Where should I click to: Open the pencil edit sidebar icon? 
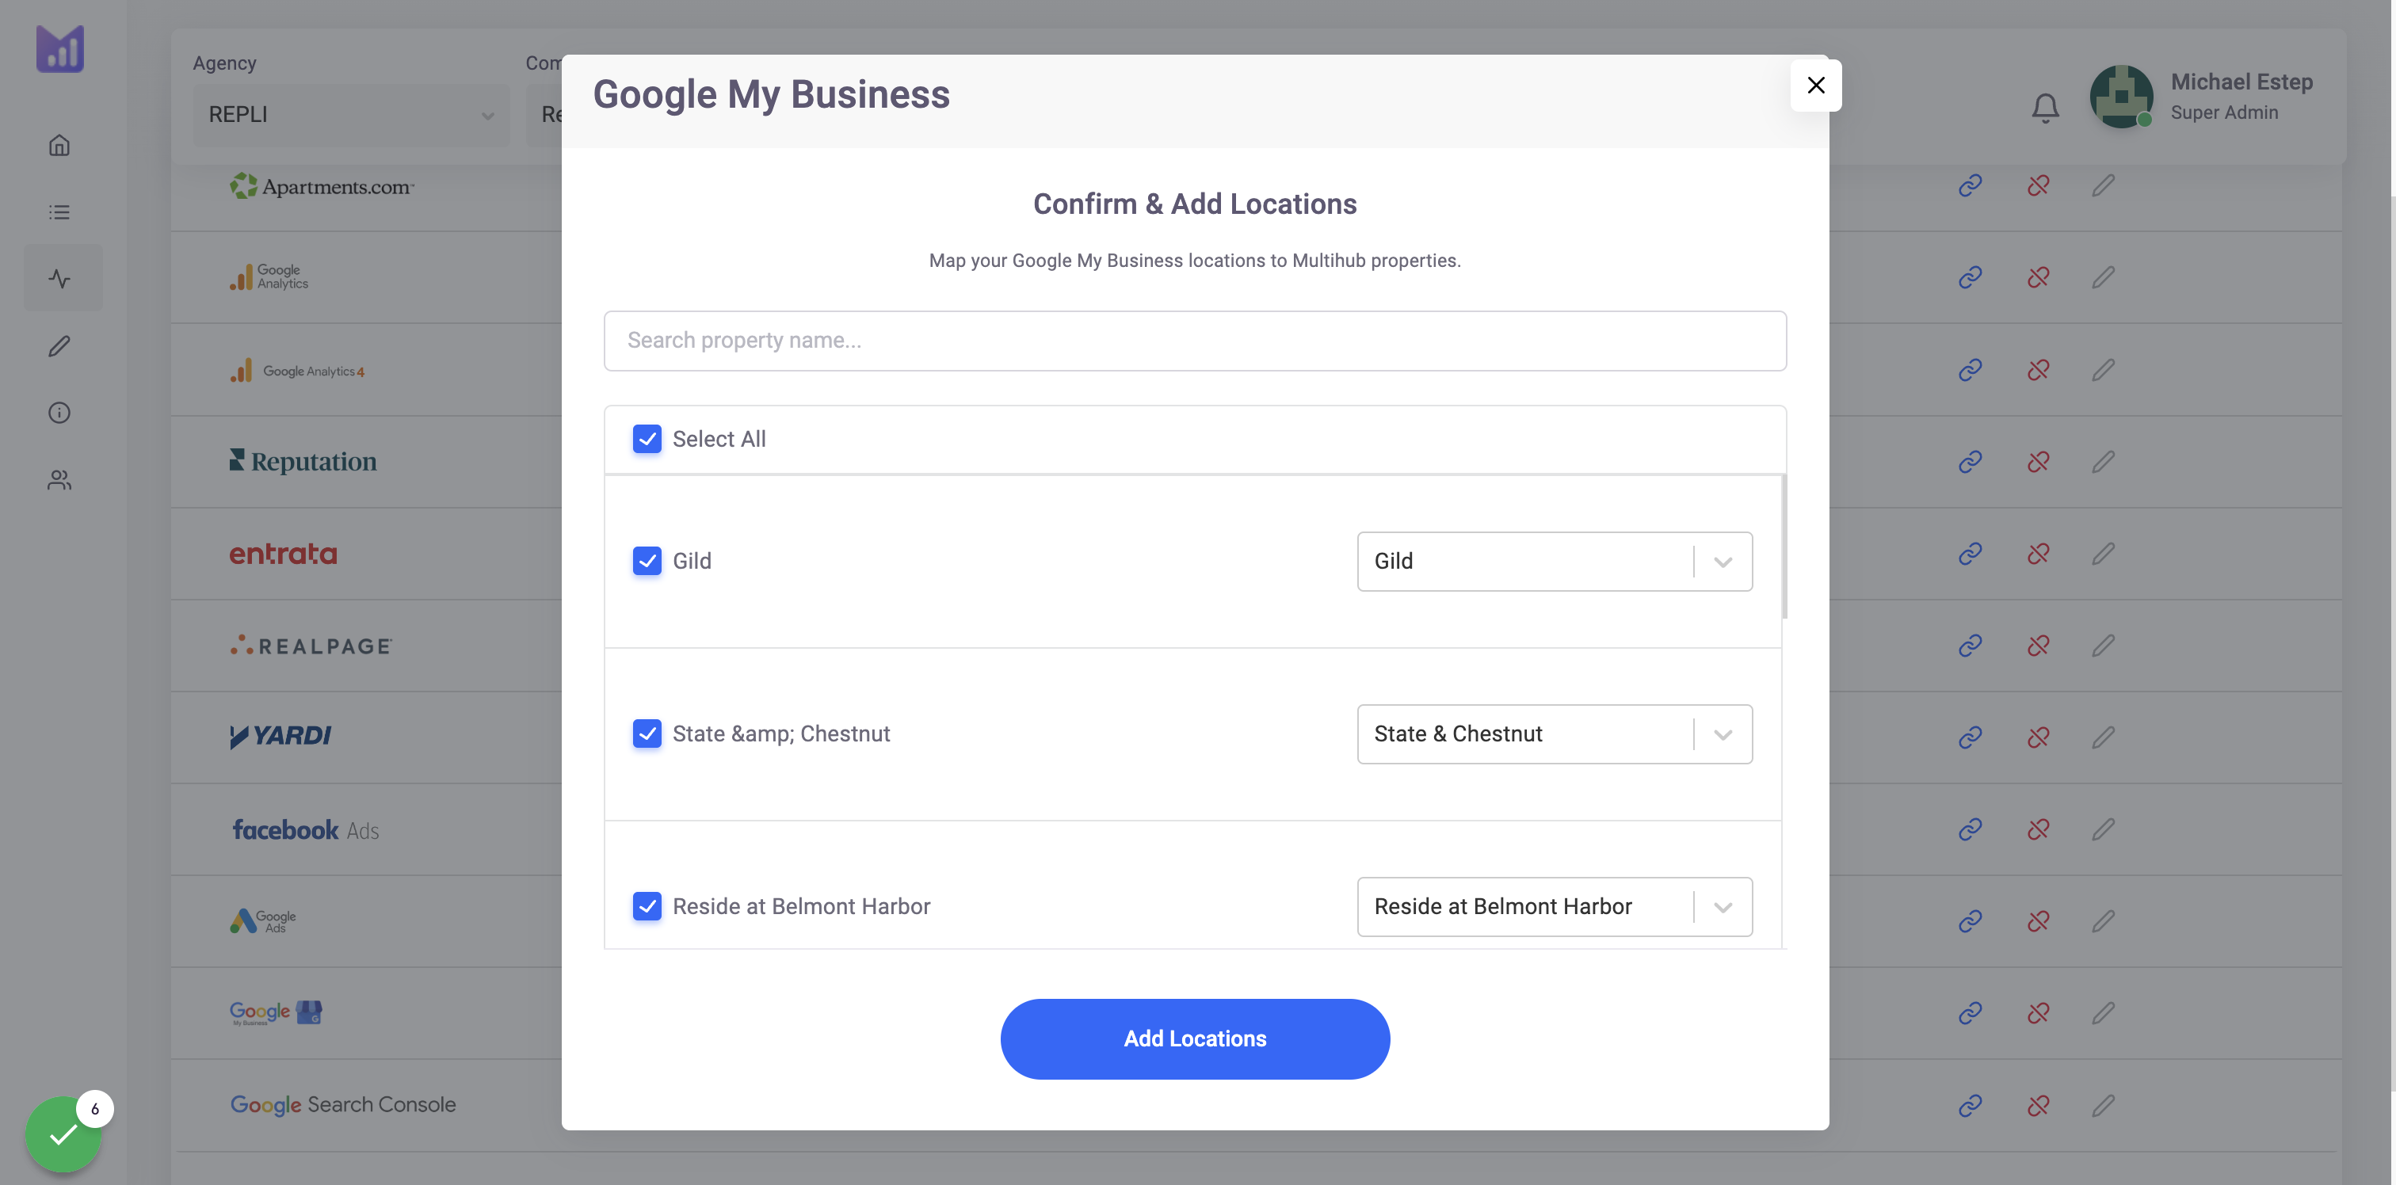tap(59, 346)
